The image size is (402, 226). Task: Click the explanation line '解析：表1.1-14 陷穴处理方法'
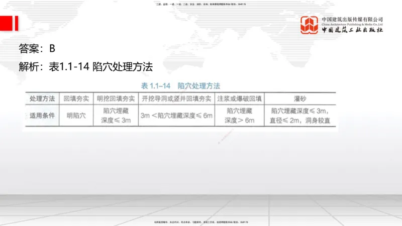[x=85, y=67]
